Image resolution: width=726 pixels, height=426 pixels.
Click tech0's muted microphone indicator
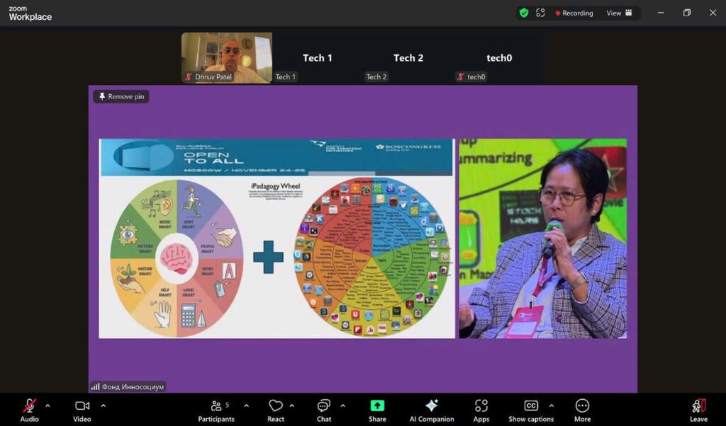pos(459,76)
